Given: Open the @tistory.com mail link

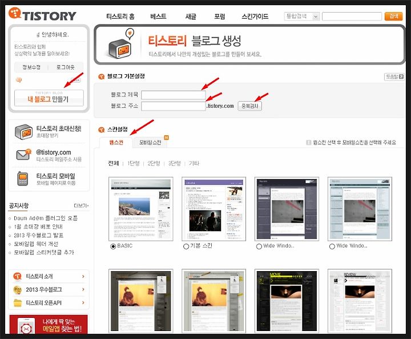Looking at the screenshot, I should [54, 152].
